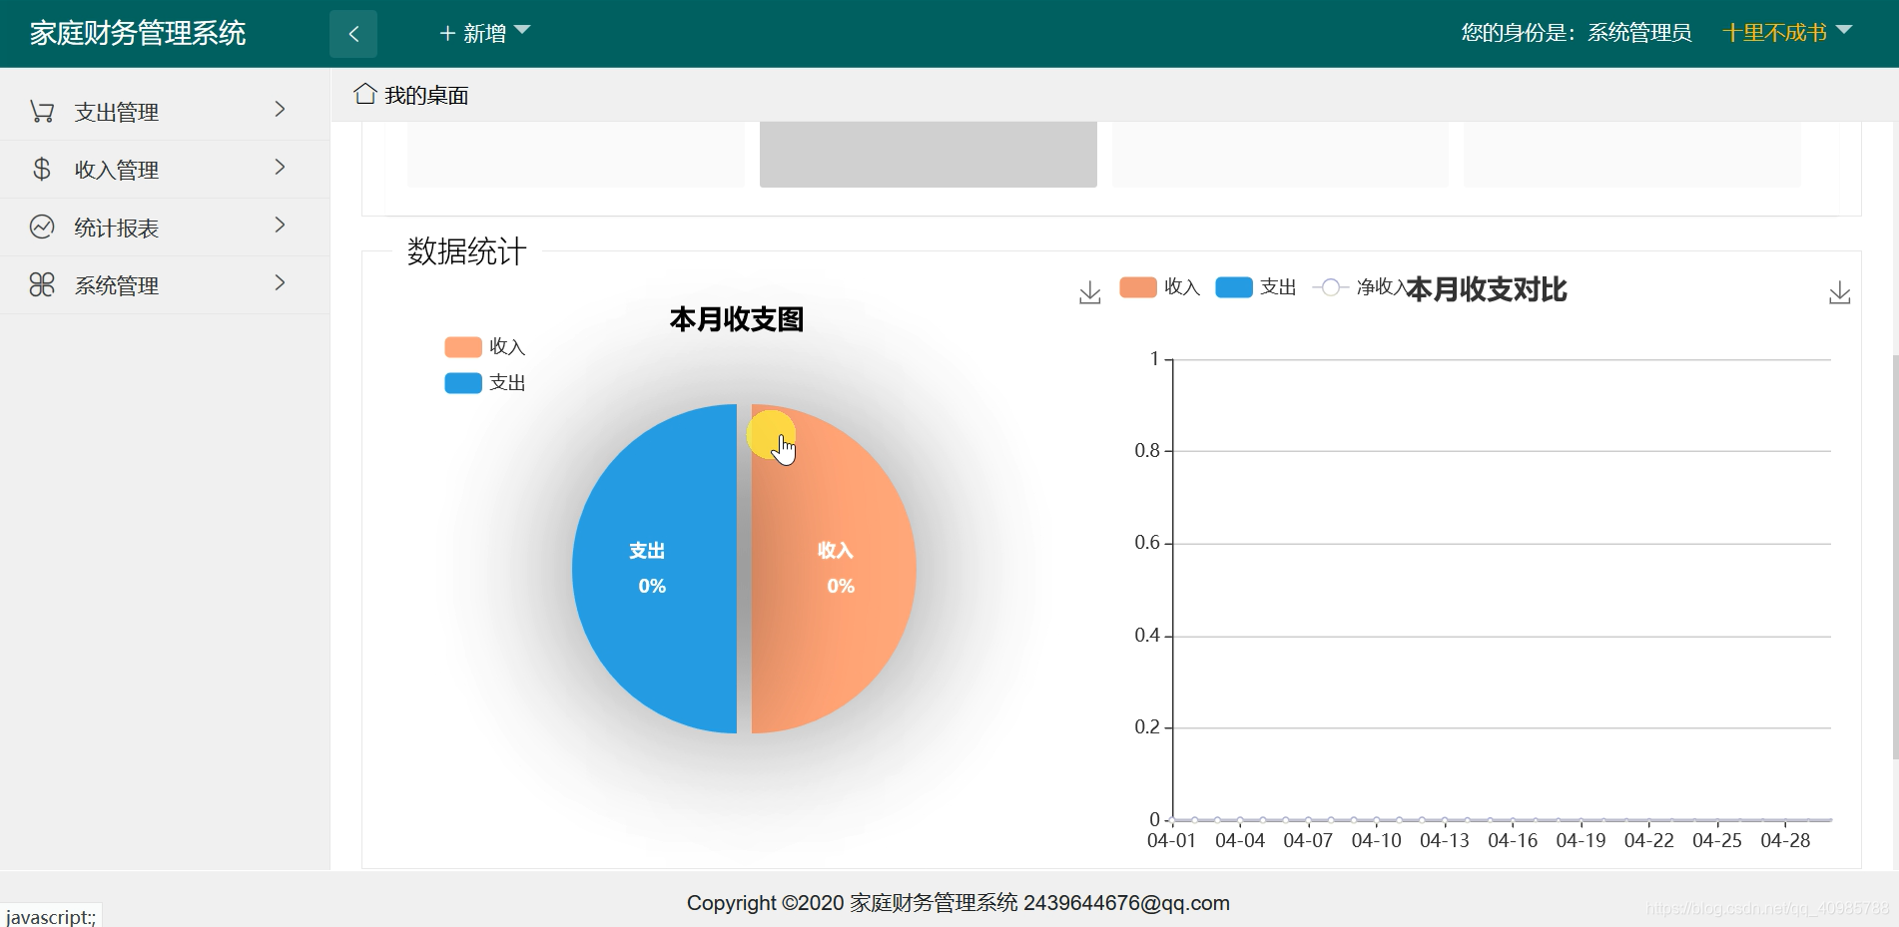Download the 本月收支图 pie chart image
Viewport: 1899px width, 927px height.
(x=1090, y=292)
